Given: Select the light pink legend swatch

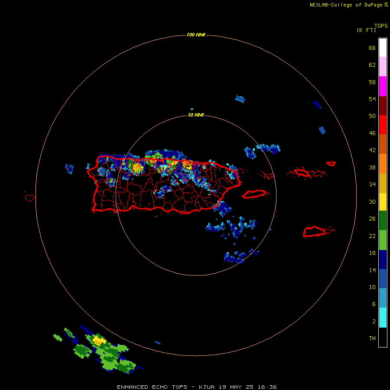Looking at the screenshot, I should (x=383, y=67).
